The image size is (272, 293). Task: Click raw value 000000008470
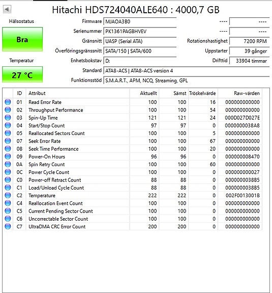243,156
